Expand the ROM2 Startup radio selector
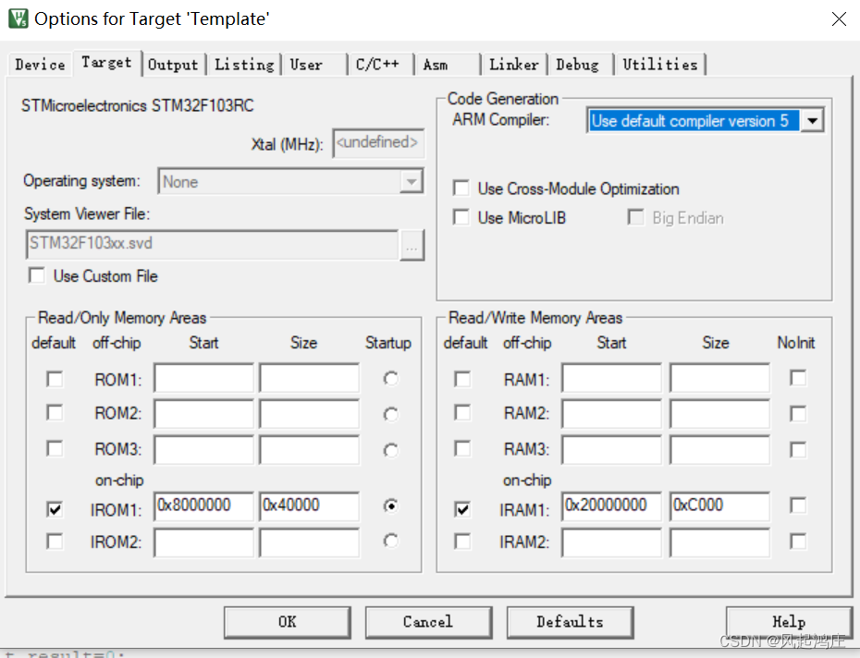860x658 pixels. pyautogui.click(x=390, y=413)
